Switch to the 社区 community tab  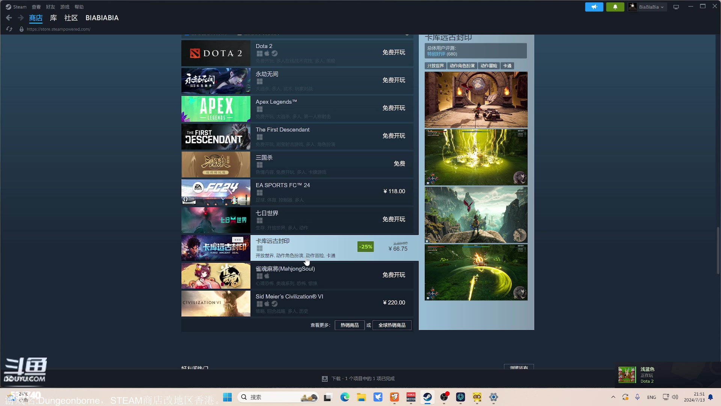point(71,18)
